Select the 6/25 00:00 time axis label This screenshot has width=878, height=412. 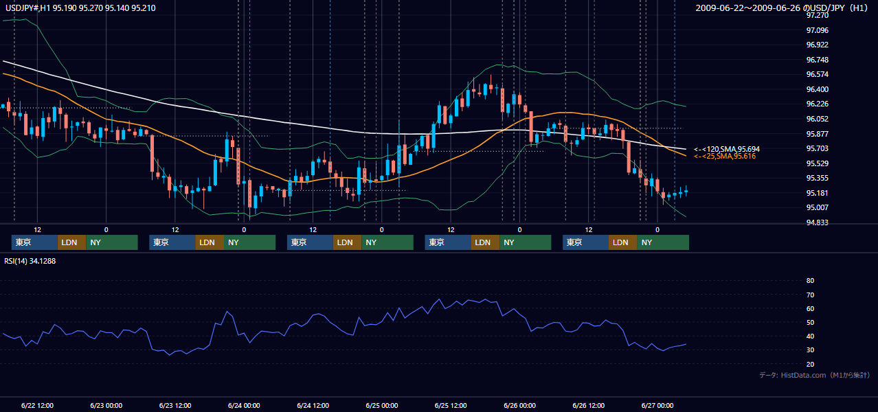pyautogui.click(x=382, y=405)
